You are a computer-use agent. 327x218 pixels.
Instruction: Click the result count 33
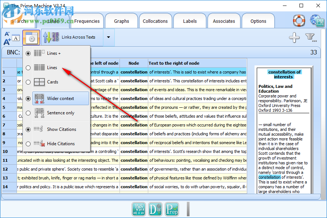coord(313,52)
